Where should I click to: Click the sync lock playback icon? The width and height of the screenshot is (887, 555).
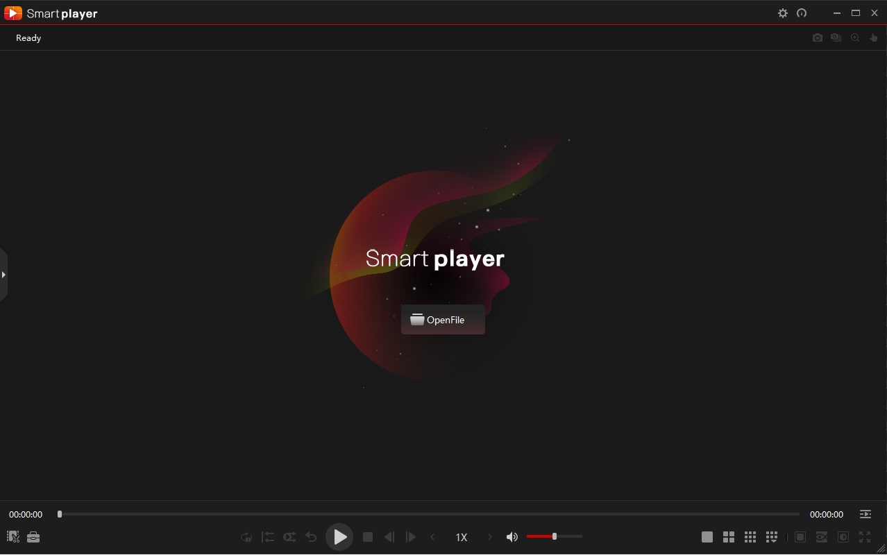[246, 537]
